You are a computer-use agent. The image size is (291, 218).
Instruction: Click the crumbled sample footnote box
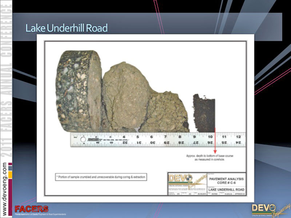click(x=101, y=177)
